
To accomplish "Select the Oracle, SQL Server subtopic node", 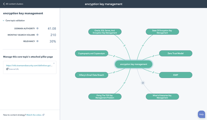I will tap(105, 32).
